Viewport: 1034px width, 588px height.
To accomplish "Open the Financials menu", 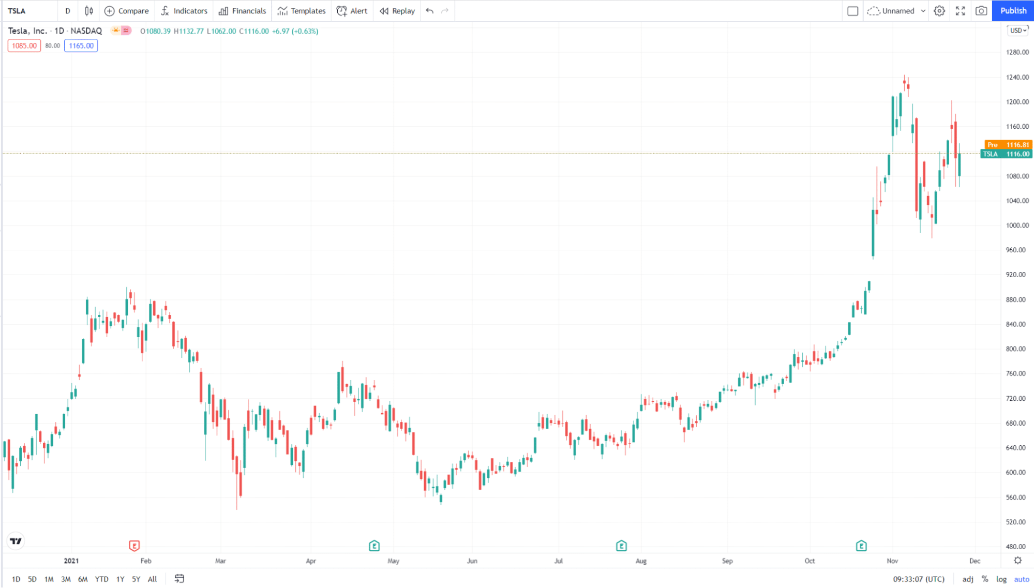I will [242, 11].
